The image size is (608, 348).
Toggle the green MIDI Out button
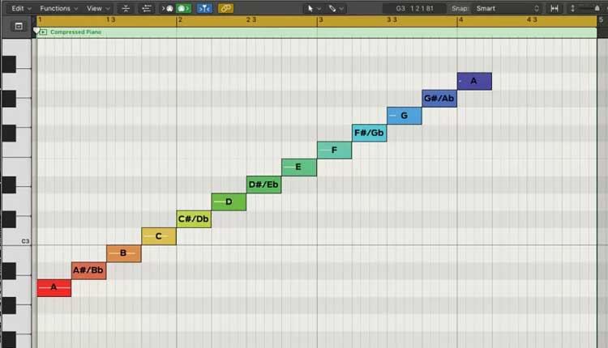184,8
